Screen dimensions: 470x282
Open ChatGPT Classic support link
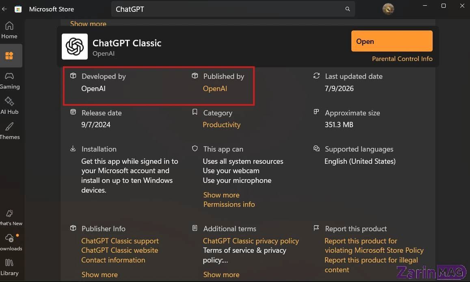120,241
